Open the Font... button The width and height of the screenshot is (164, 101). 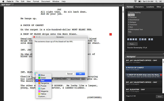(132, 44)
